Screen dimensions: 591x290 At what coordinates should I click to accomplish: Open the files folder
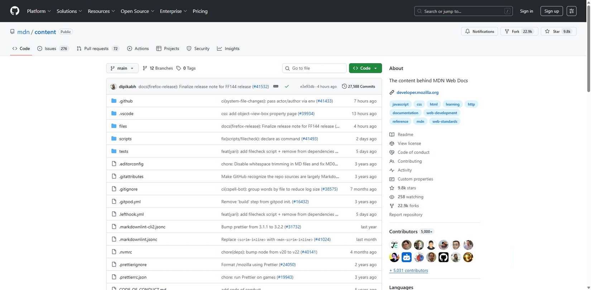pyautogui.click(x=123, y=126)
